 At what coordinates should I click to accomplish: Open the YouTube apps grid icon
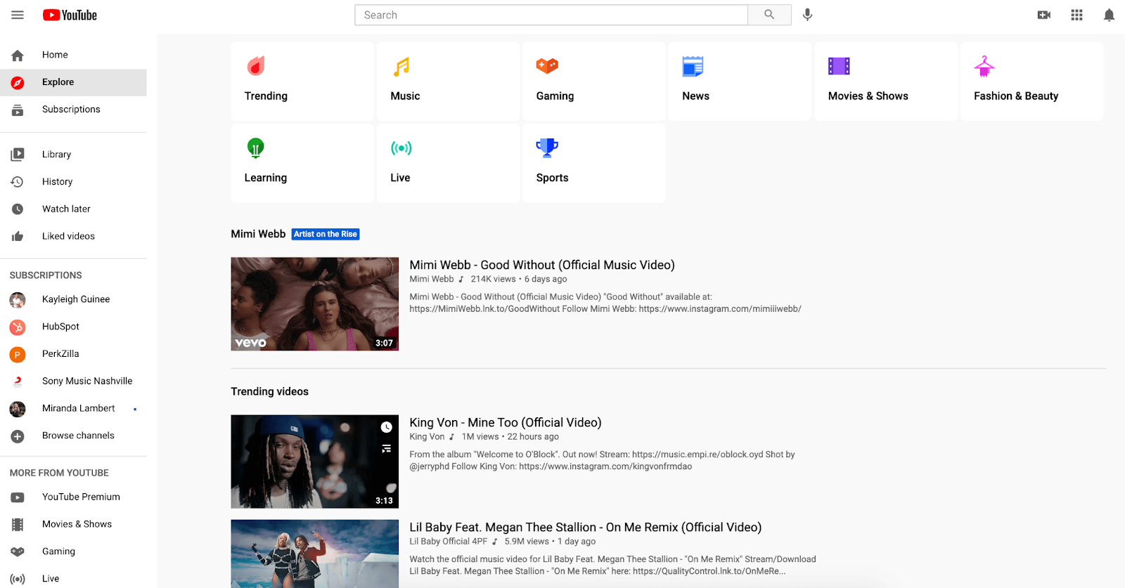(x=1076, y=15)
